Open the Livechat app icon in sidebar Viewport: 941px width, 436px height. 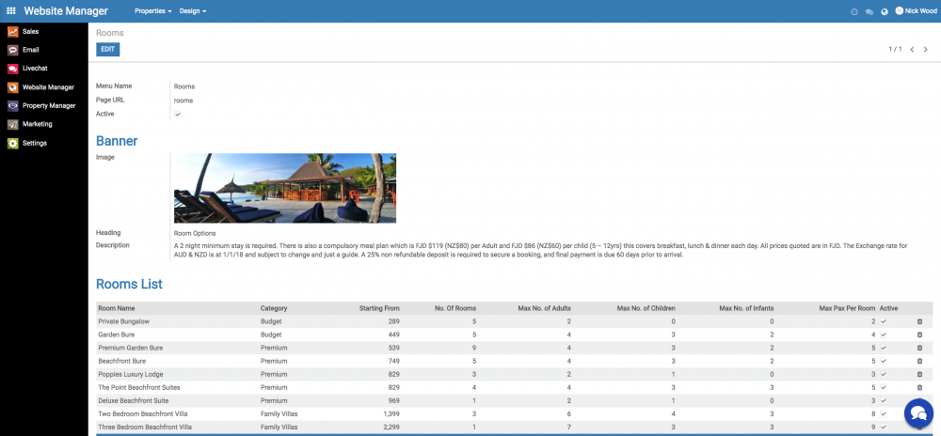12,69
